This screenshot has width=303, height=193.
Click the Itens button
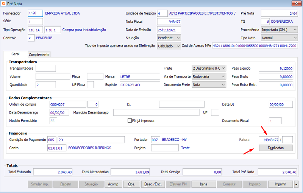204,184
